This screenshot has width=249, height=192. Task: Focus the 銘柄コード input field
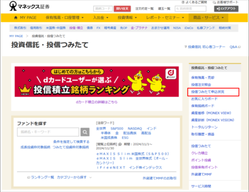pyautogui.click(x=103, y=8)
